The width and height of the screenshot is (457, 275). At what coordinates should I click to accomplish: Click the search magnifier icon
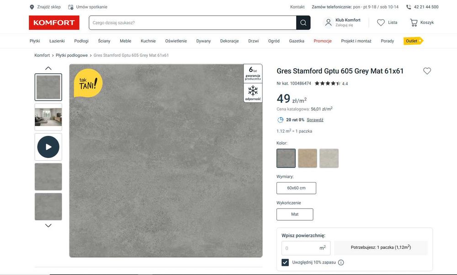click(303, 22)
